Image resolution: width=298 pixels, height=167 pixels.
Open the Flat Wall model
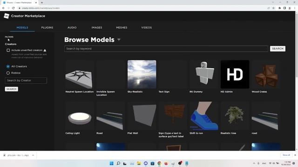(142, 116)
